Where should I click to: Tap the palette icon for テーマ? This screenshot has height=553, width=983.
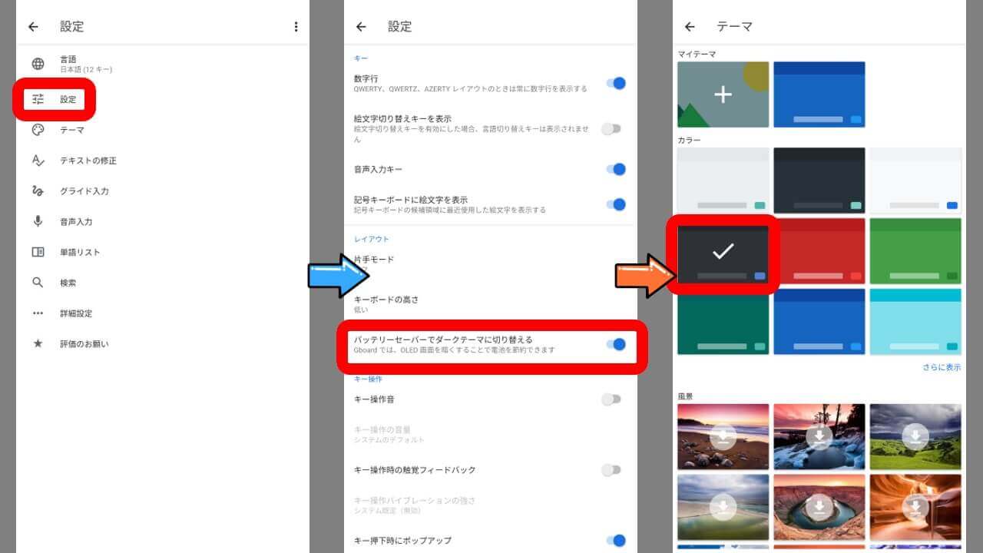coord(38,130)
